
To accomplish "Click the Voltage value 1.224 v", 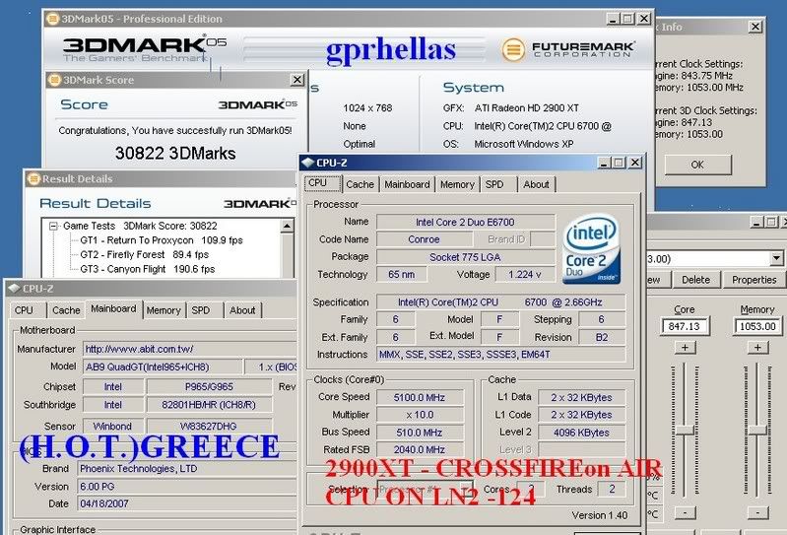I will (525, 274).
